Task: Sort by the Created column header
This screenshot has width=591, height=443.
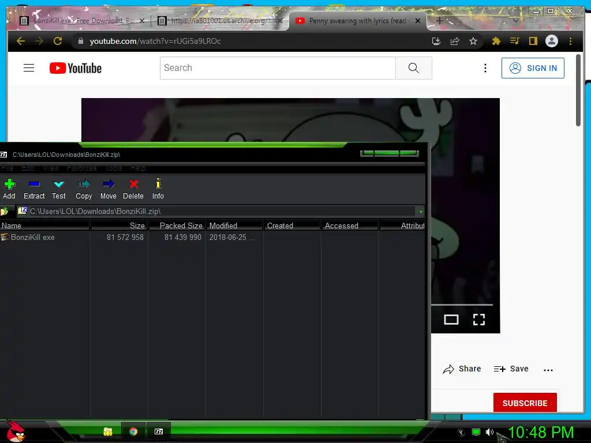Action: (x=292, y=226)
